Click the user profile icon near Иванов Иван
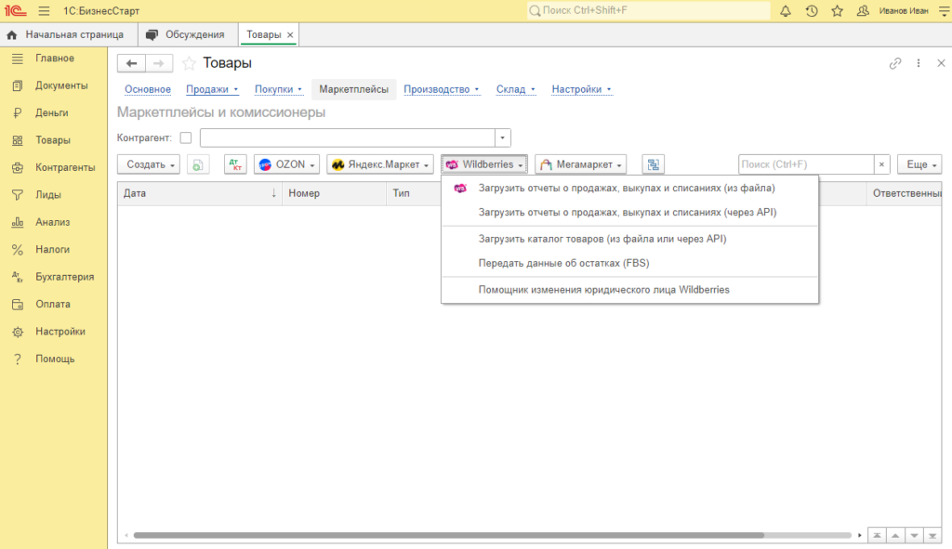The width and height of the screenshot is (952, 549). (x=863, y=11)
